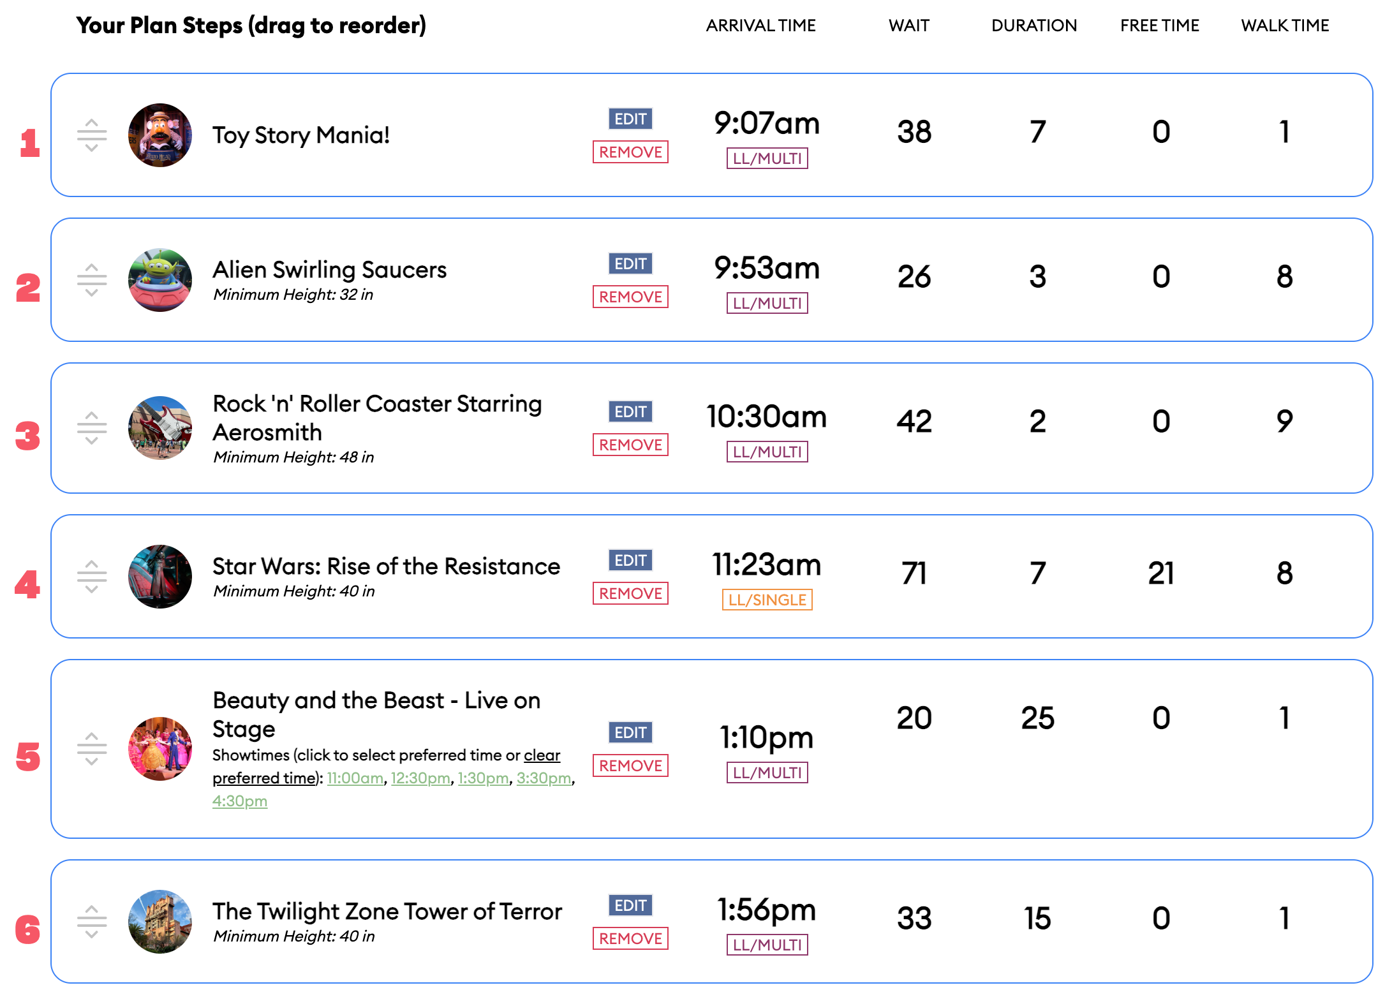Click clear preferred time link
This screenshot has height=990, width=1392.
[542, 756]
